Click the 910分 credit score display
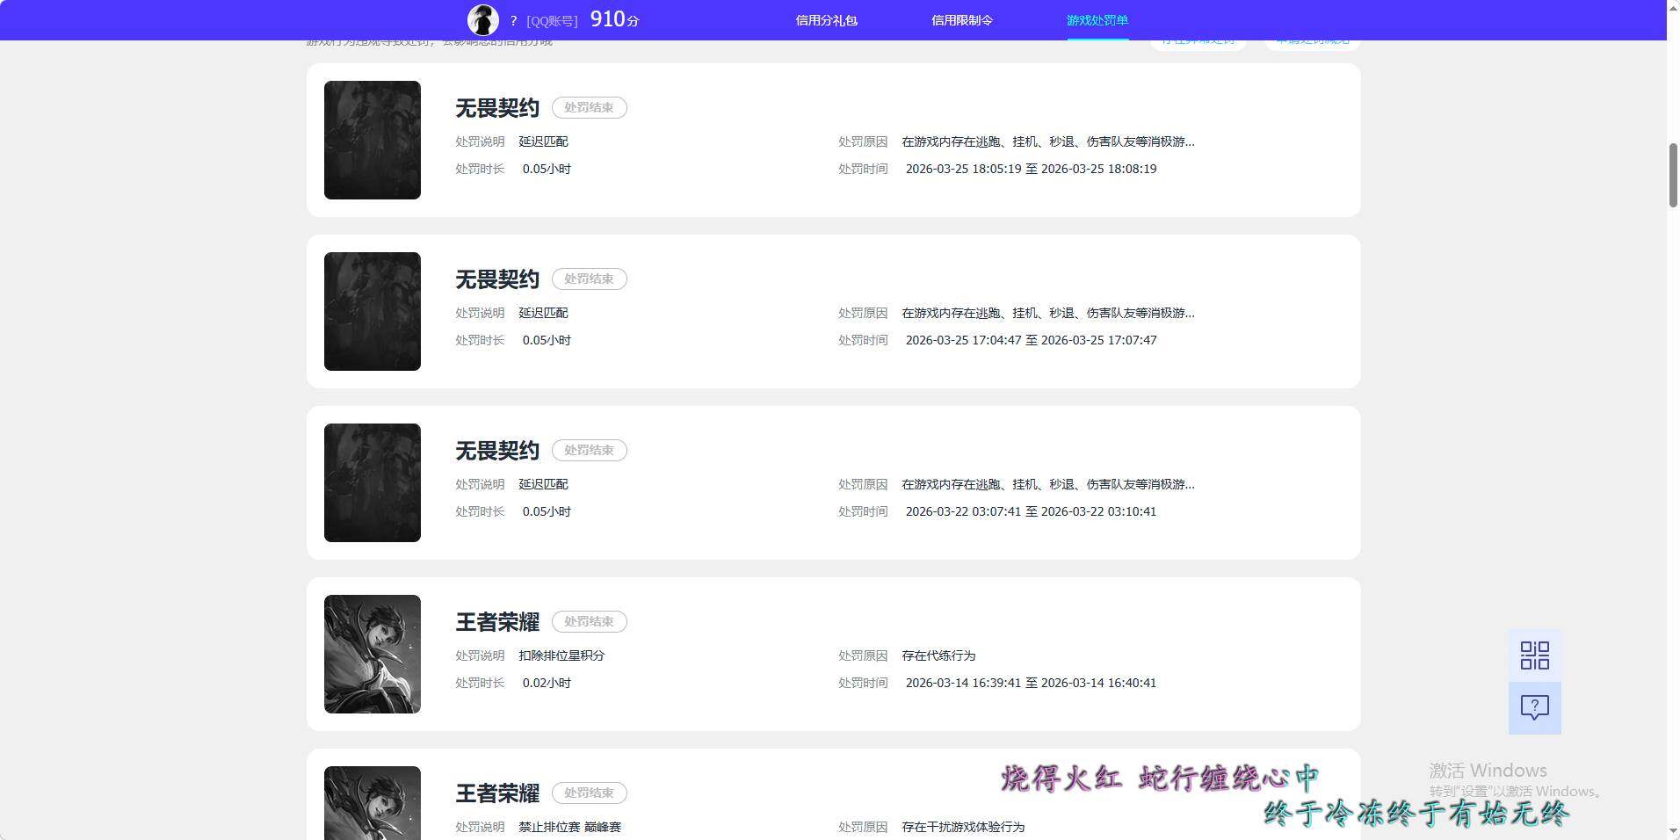This screenshot has height=840, width=1680. (x=614, y=18)
